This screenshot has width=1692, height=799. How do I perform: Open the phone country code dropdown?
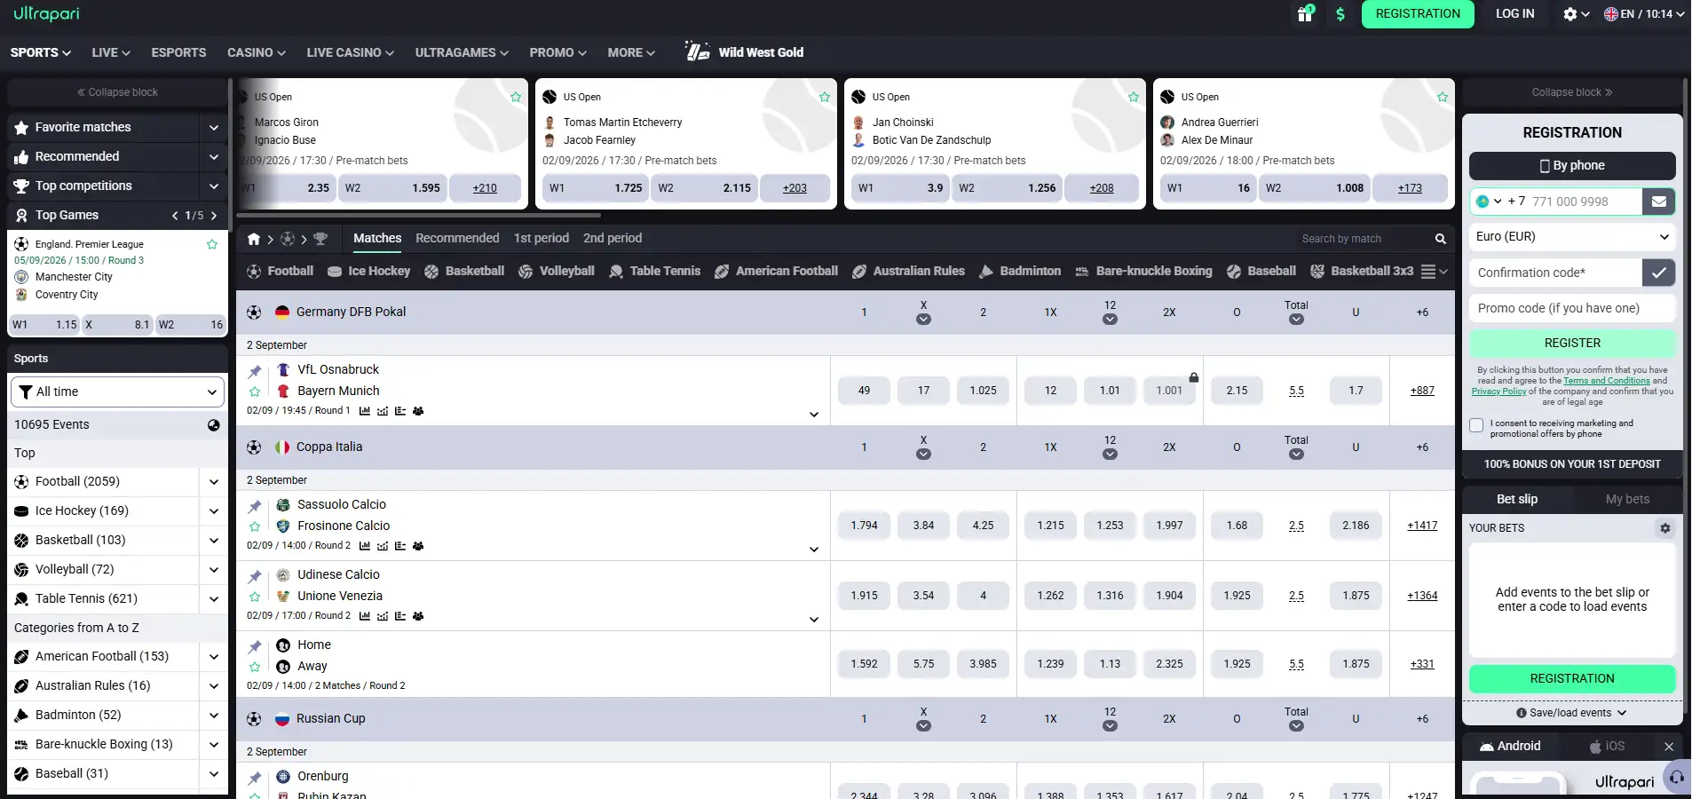(x=1489, y=202)
